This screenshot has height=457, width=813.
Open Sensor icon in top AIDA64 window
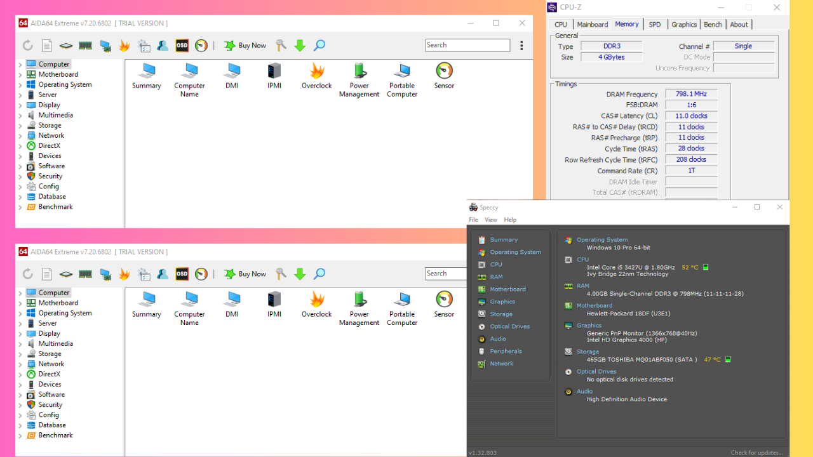[445, 76]
